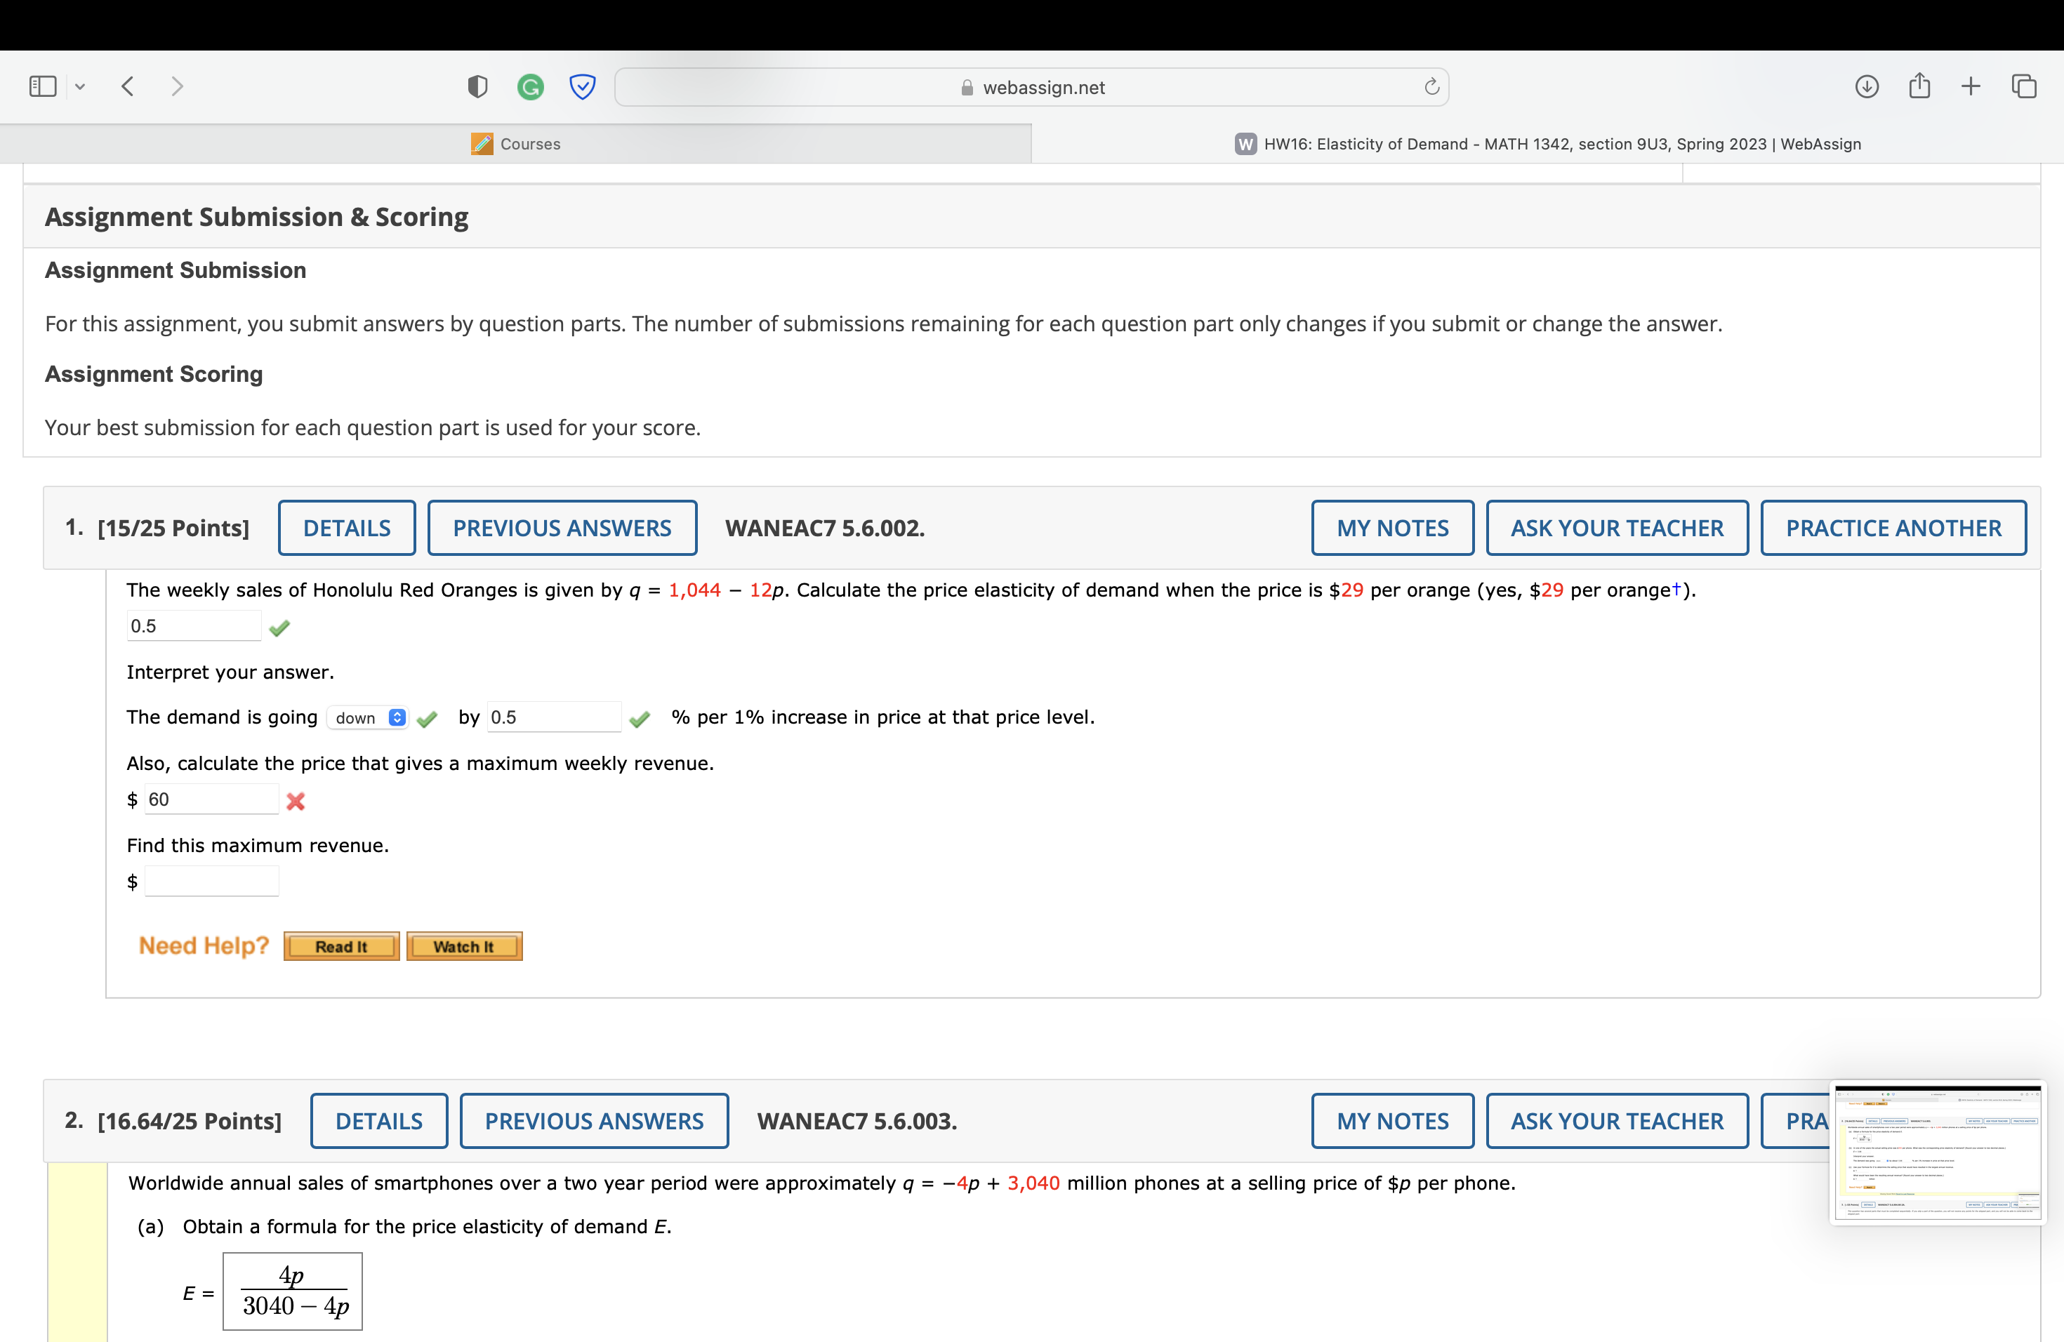2064x1342 pixels.
Task: Open PREVIOUS ANSWERS for question 2
Action: point(594,1121)
